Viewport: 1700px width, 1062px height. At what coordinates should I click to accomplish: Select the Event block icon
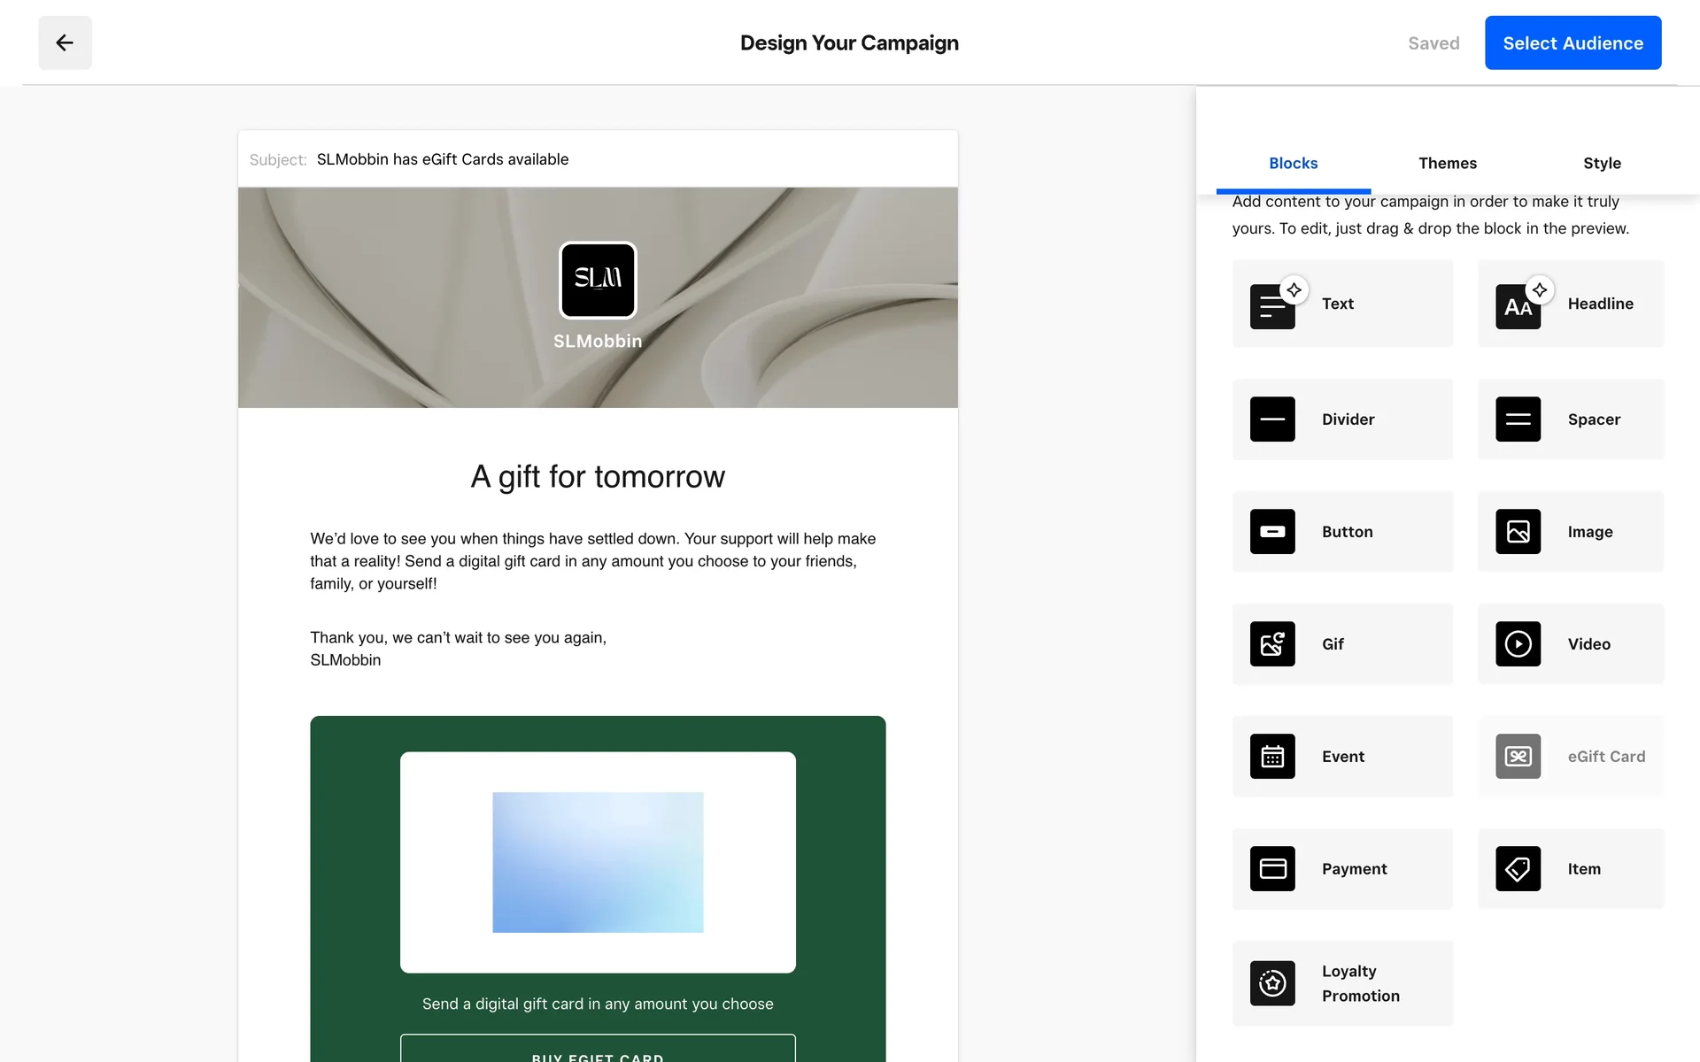pyautogui.click(x=1272, y=757)
